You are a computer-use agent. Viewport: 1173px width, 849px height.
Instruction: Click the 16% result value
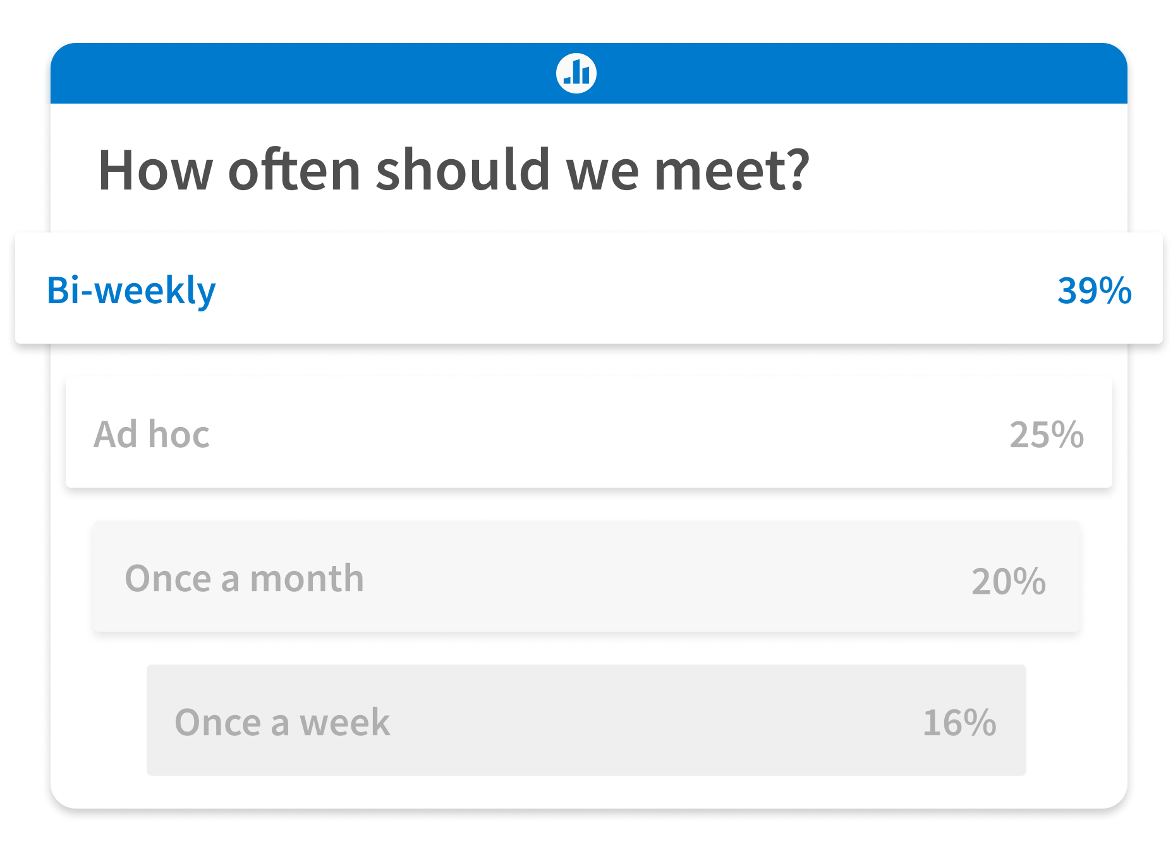pyautogui.click(x=959, y=722)
